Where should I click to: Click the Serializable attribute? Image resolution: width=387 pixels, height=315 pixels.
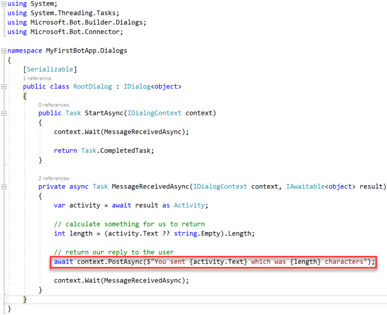coord(50,69)
